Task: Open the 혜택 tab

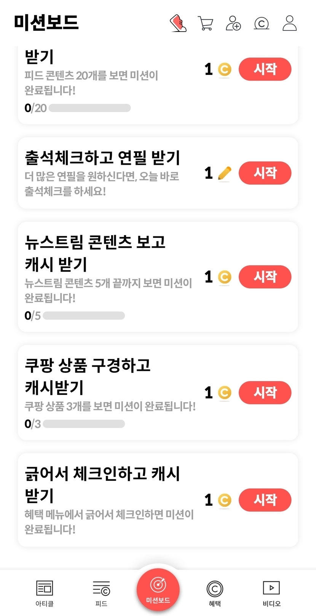Action: pos(215,592)
